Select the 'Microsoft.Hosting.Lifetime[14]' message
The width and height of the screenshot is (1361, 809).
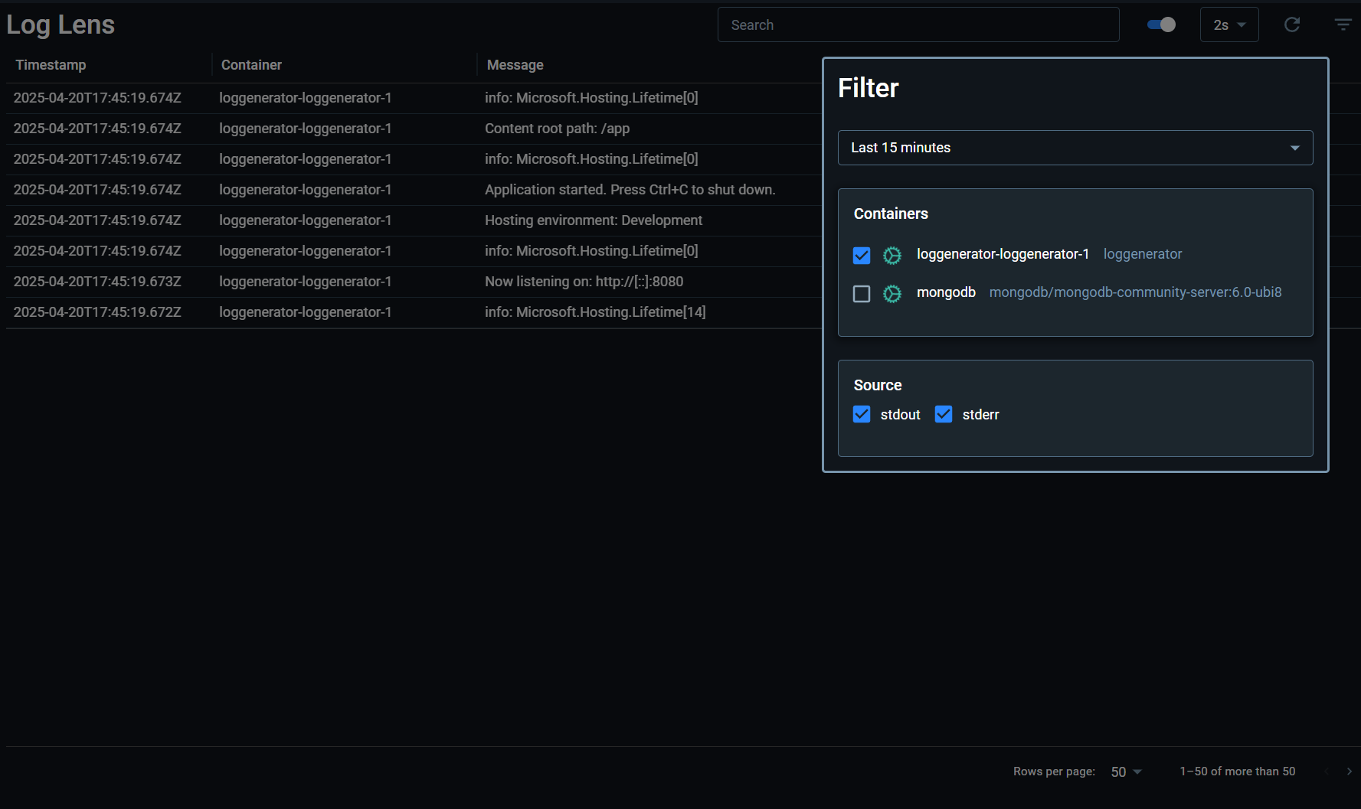[595, 312]
